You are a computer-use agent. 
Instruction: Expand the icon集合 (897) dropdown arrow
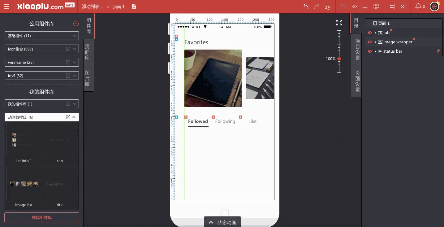tap(75, 49)
